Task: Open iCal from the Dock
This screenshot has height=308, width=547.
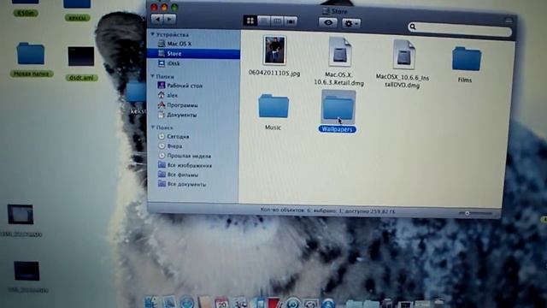Action: [222, 302]
